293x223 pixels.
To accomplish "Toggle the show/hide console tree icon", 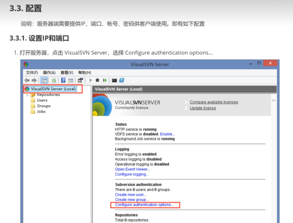I will 44,81.
